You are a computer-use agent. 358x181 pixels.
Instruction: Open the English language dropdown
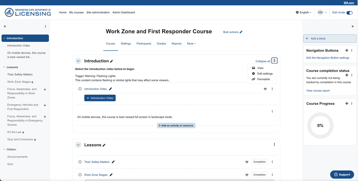tap(303, 12)
